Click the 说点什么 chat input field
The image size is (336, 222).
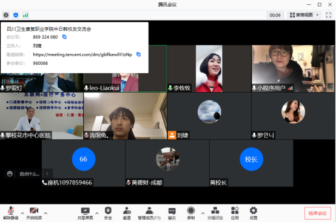coord(29,174)
